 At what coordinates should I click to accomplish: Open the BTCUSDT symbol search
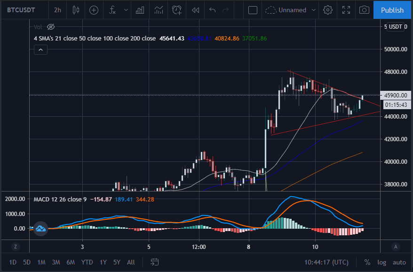pos(21,10)
